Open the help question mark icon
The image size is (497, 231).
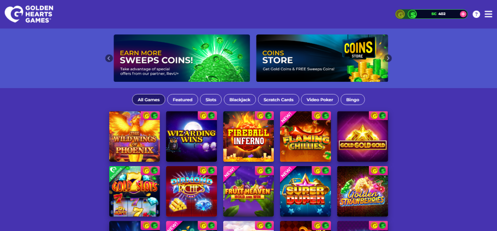point(476,14)
